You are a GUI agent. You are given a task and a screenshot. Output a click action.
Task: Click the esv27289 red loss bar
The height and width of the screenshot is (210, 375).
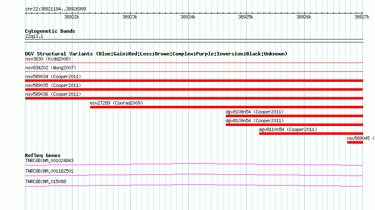coord(227,107)
